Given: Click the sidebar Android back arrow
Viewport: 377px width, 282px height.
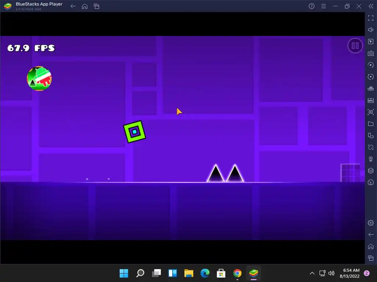Looking at the screenshot, I should (x=371, y=235).
